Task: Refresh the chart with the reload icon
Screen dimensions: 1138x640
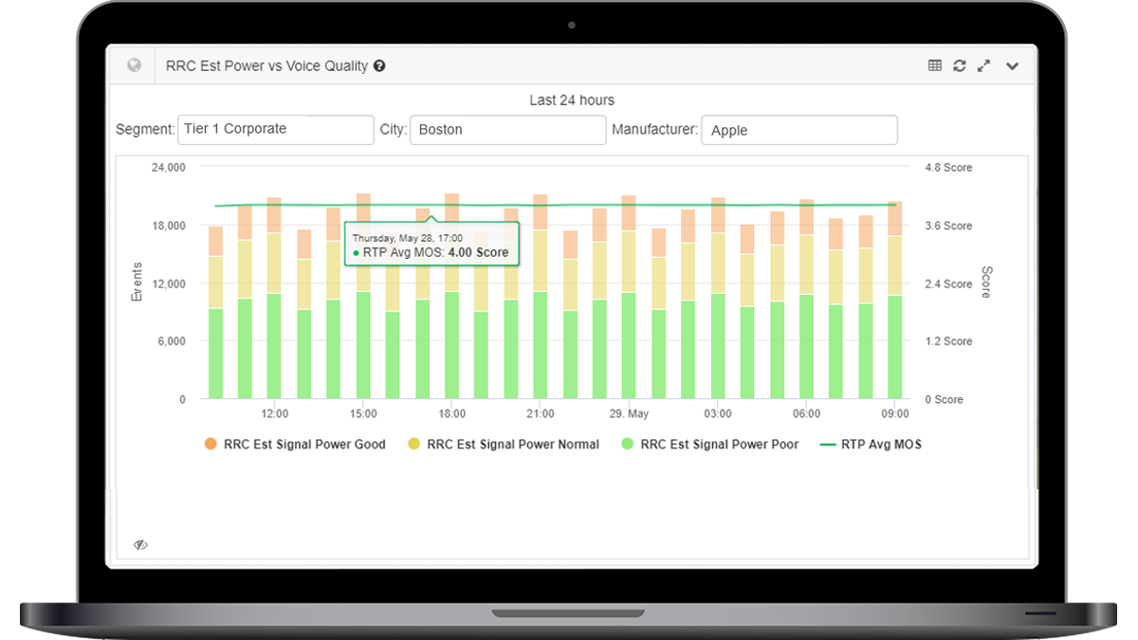Action: pyautogui.click(x=960, y=65)
